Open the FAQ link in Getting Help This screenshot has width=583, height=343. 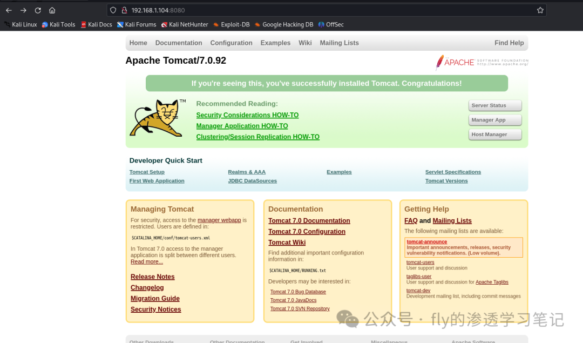coord(411,220)
